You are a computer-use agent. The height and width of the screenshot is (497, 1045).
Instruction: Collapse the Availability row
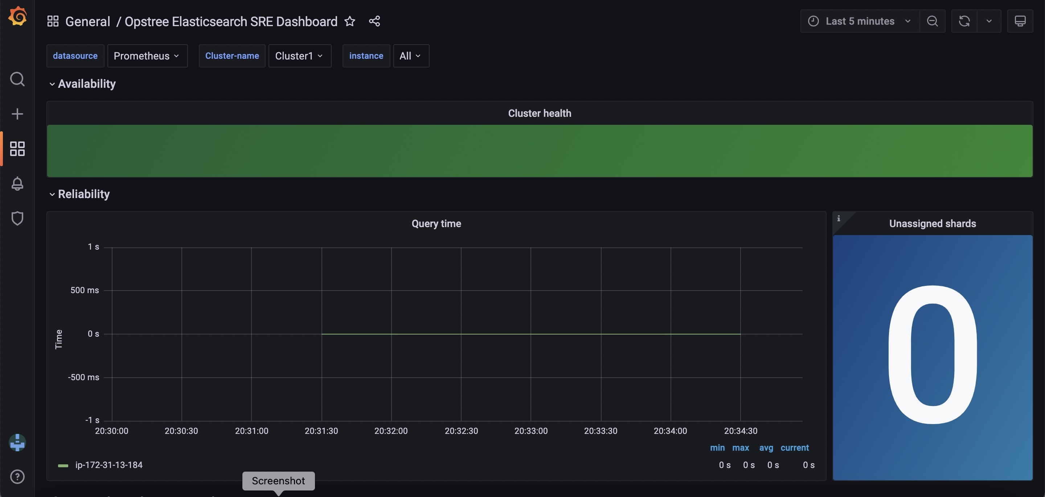tap(86, 84)
